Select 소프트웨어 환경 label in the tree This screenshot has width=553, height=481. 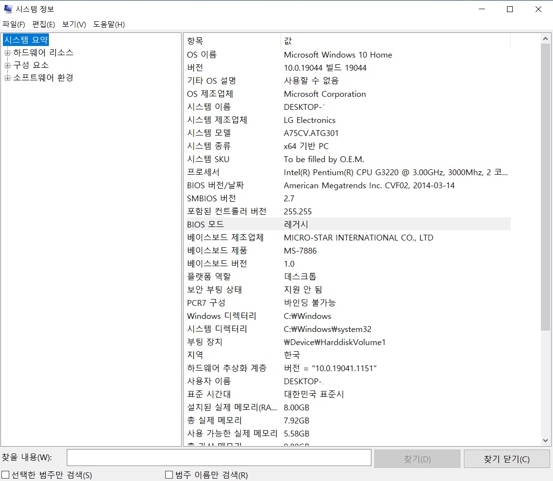point(44,78)
